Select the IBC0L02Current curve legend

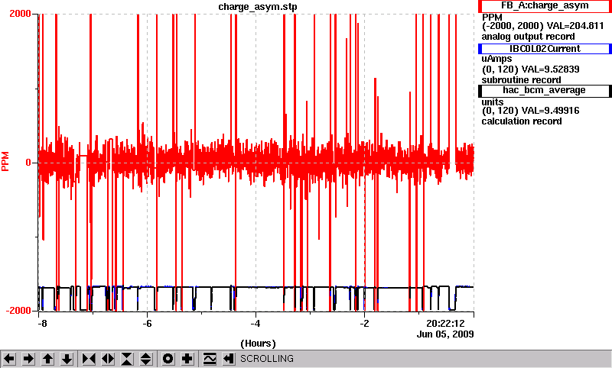545,49
